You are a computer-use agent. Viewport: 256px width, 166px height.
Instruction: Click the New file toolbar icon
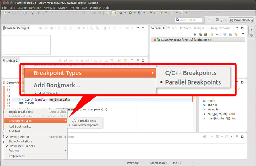pos(4,13)
